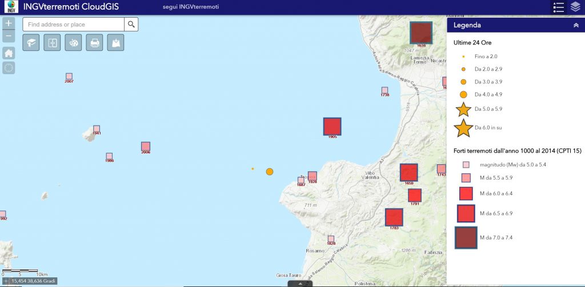Image resolution: width=585 pixels, height=287 pixels.
Task: Collapse the Legenda panel with double chevron
Action: [x=575, y=25]
